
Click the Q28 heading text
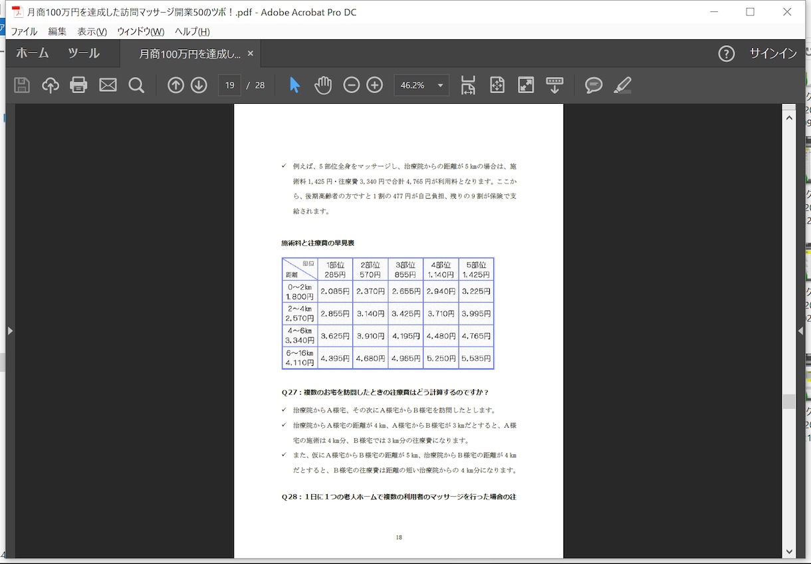(399, 497)
